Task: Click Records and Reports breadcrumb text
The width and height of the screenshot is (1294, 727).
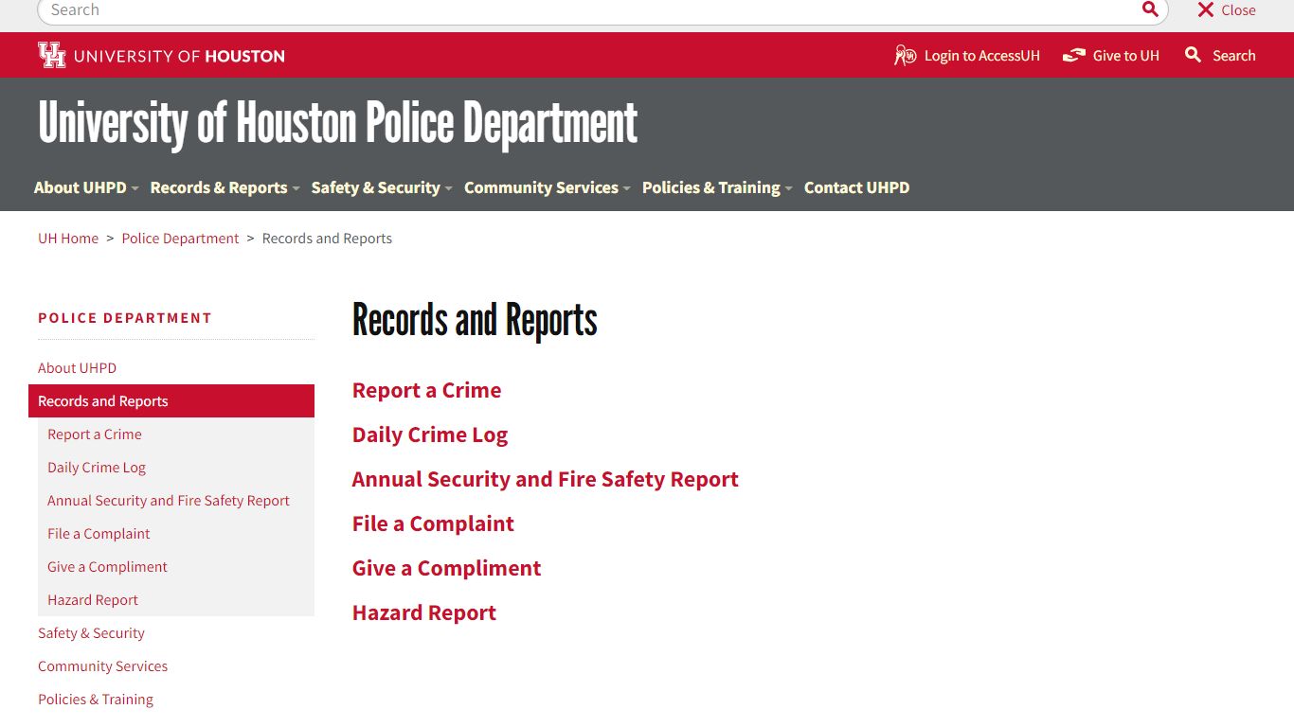Action: click(327, 239)
